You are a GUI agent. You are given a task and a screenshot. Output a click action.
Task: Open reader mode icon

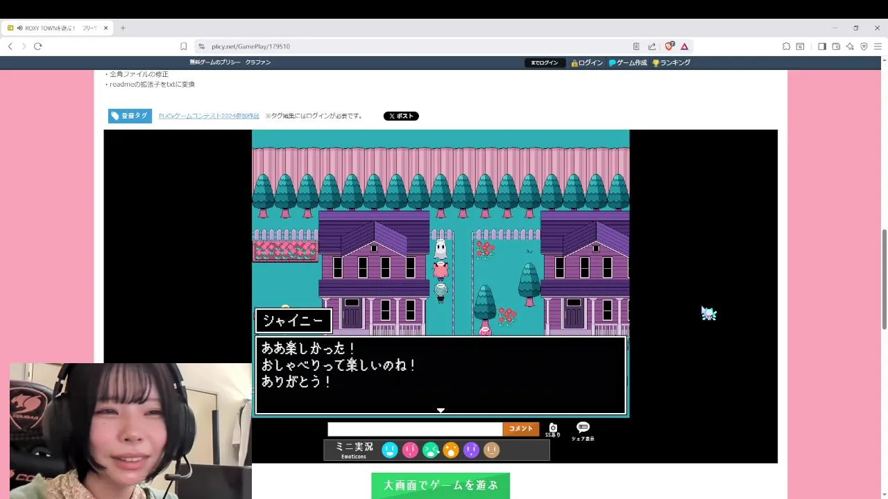636,46
